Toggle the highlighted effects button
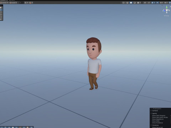Viewport: 171px width, 128px height. [x=152, y=2]
